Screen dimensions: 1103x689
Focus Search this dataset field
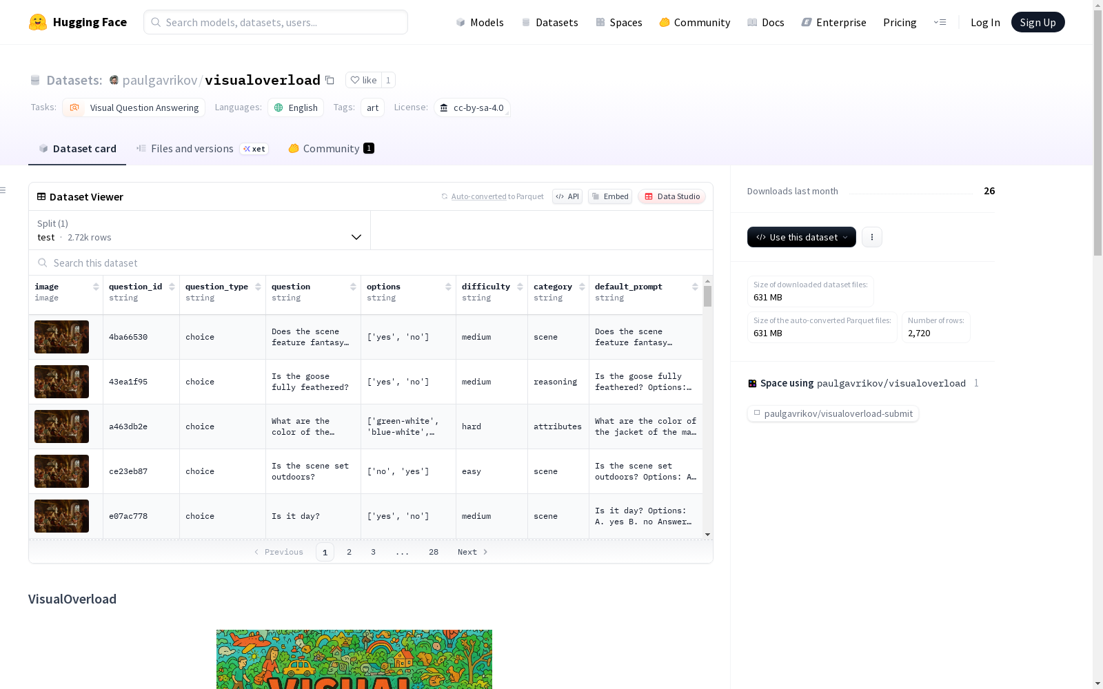tap(371, 263)
